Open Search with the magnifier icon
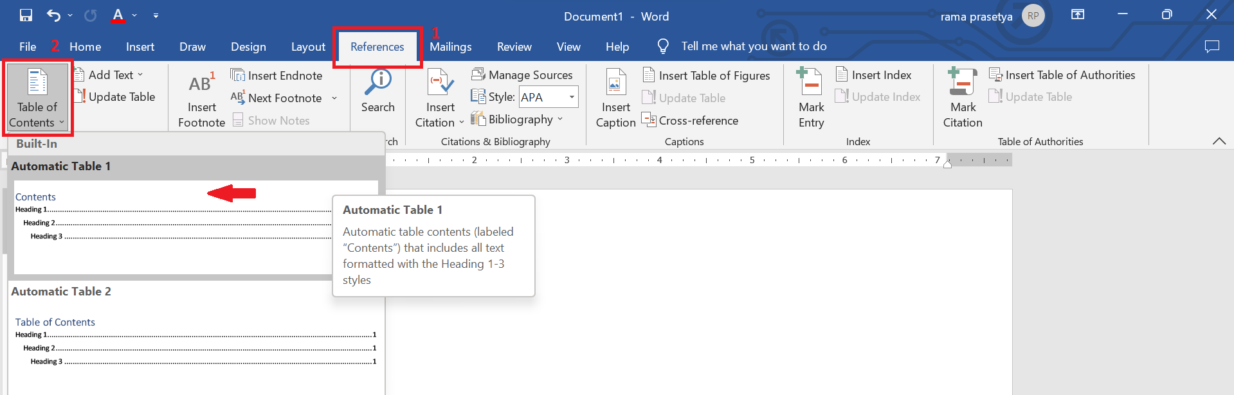1234x395 pixels. (x=378, y=91)
